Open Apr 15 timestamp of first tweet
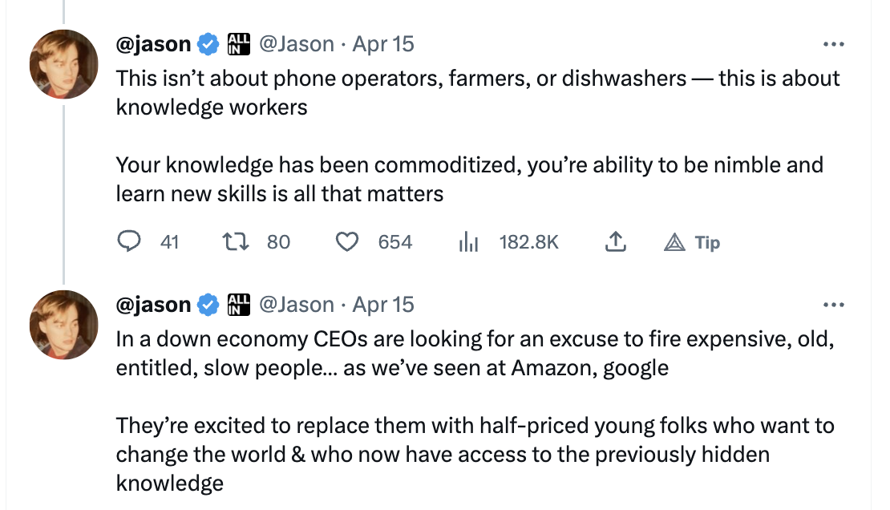The width and height of the screenshot is (890, 510). (x=383, y=44)
